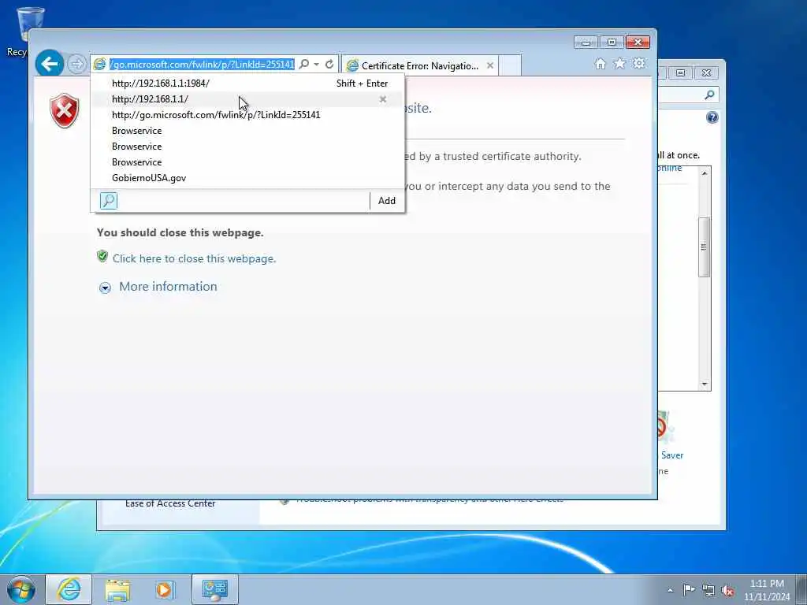The height and width of the screenshot is (605, 807).
Task: Open Favorites with the star icon
Action: 619,63
